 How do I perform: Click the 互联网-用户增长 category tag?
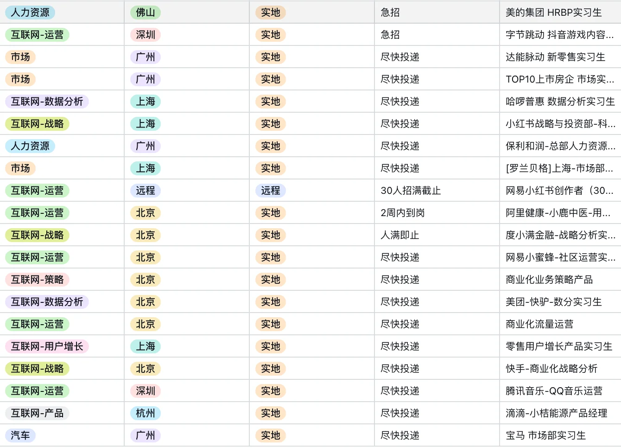coord(47,346)
